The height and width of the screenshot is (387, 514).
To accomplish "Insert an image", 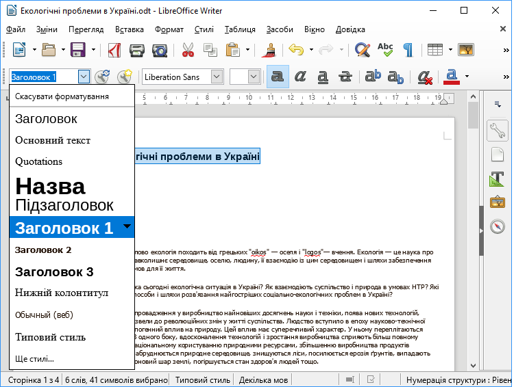I will (466, 50).
